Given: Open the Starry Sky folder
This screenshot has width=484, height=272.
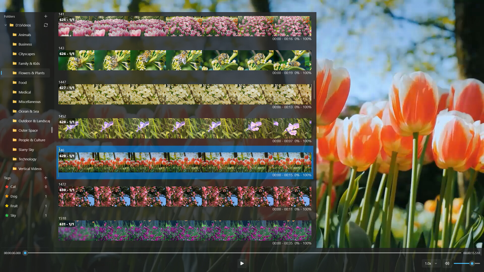Looking at the screenshot, I should 26,150.
